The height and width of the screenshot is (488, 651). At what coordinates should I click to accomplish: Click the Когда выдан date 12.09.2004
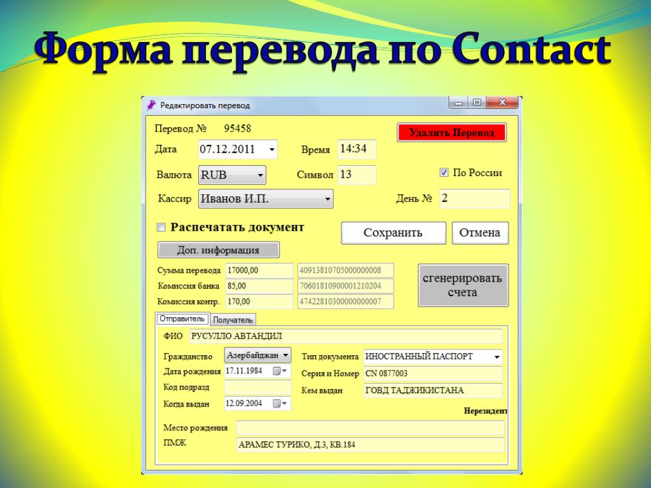click(244, 403)
